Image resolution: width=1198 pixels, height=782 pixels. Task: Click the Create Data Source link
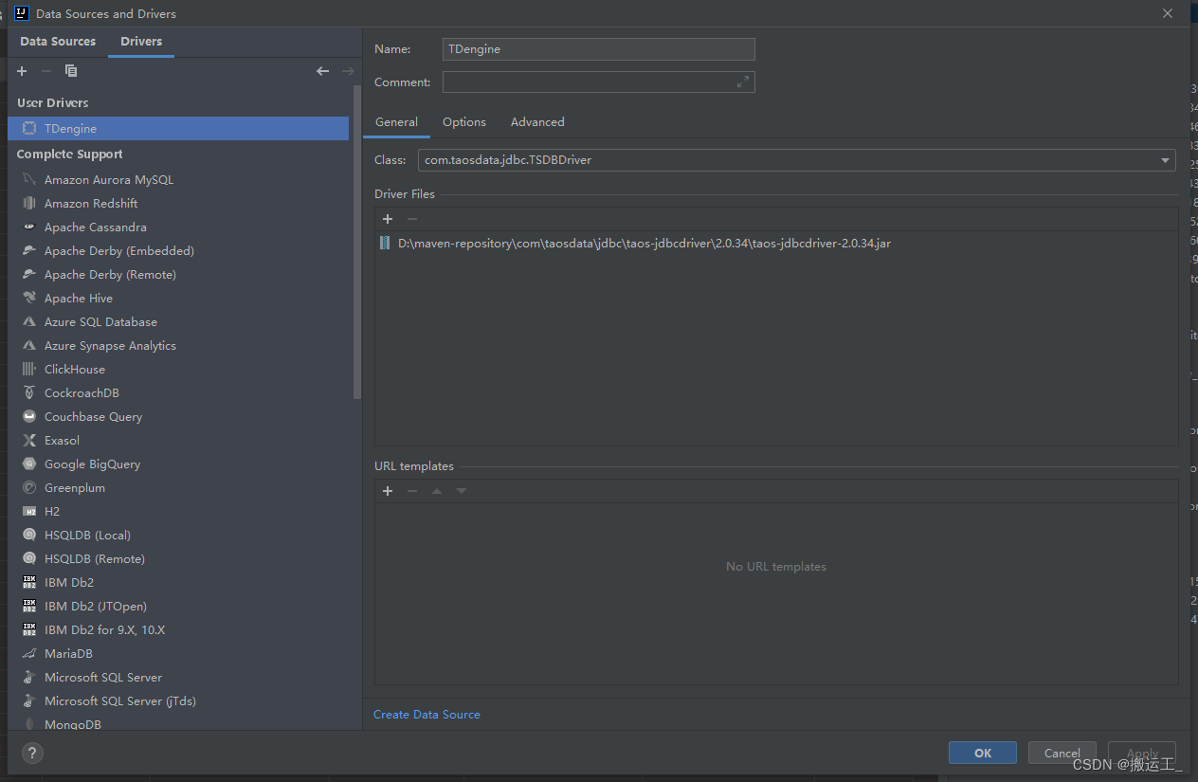pos(427,715)
